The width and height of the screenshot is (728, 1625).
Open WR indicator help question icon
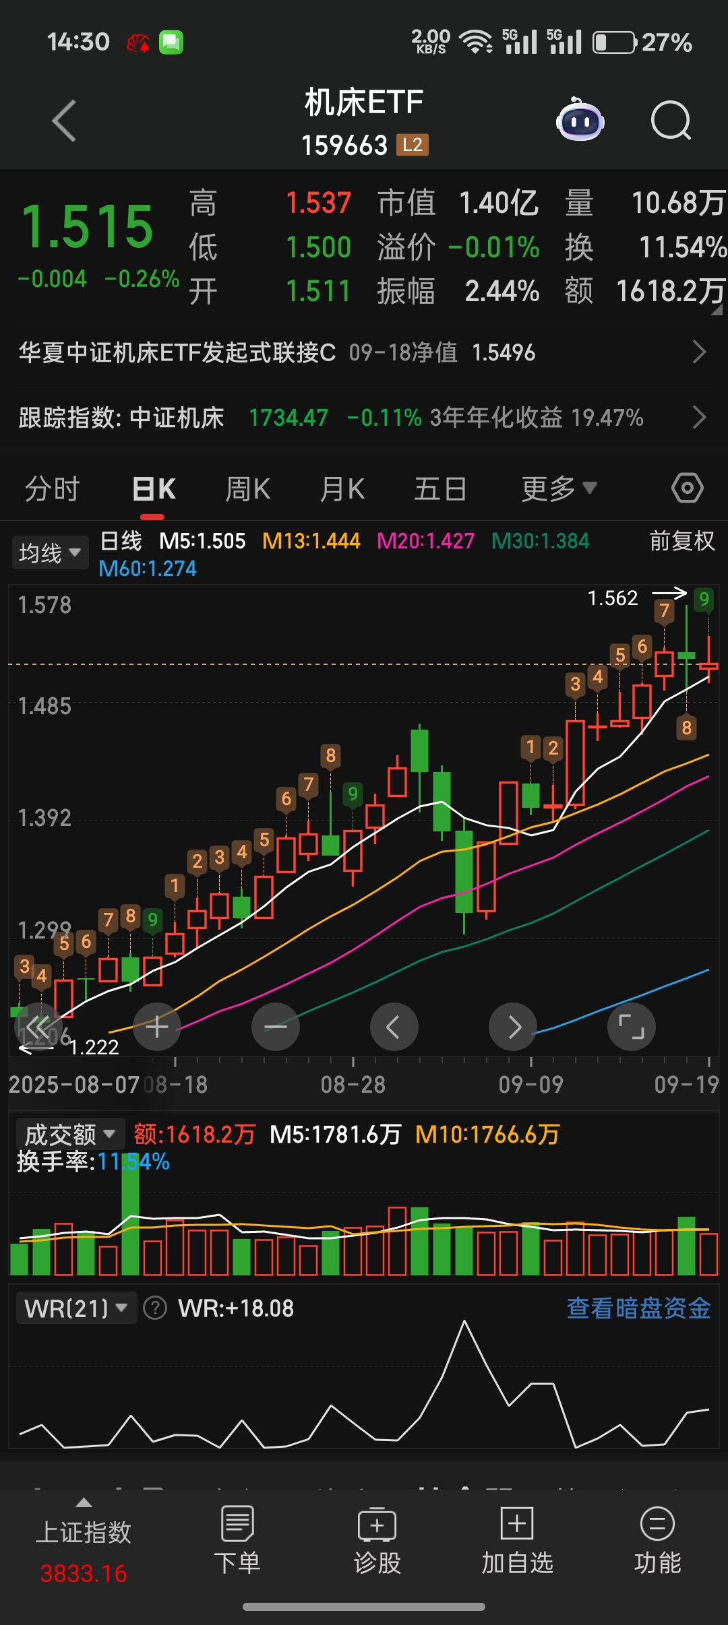pyautogui.click(x=155, y=1308)
